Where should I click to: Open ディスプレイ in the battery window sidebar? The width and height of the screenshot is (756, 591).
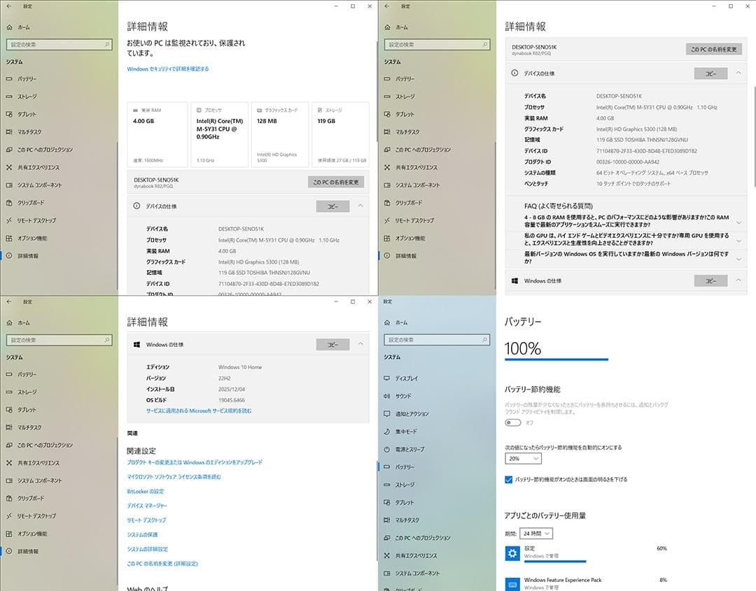(x=401, y=378)
